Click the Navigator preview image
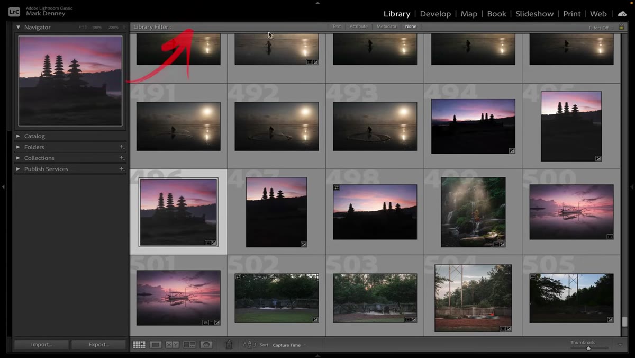The width and height of the screenshot is (635, 358). [x=70, y=81]
